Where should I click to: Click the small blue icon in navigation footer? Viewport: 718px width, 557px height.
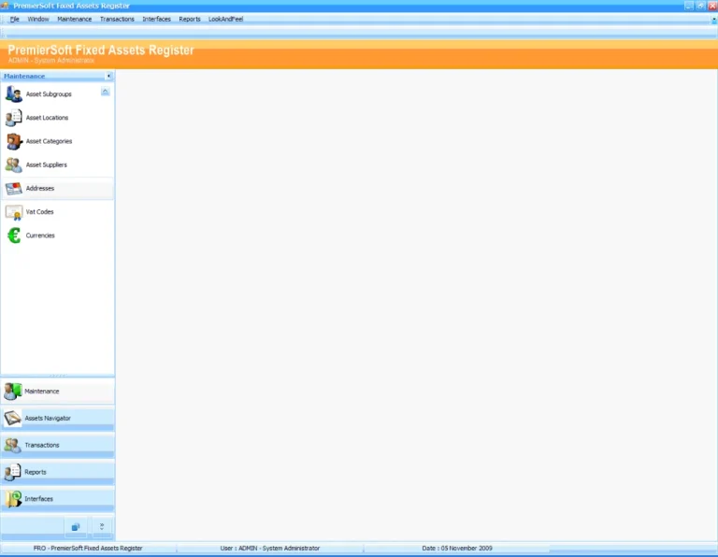(x=76, y=527)
